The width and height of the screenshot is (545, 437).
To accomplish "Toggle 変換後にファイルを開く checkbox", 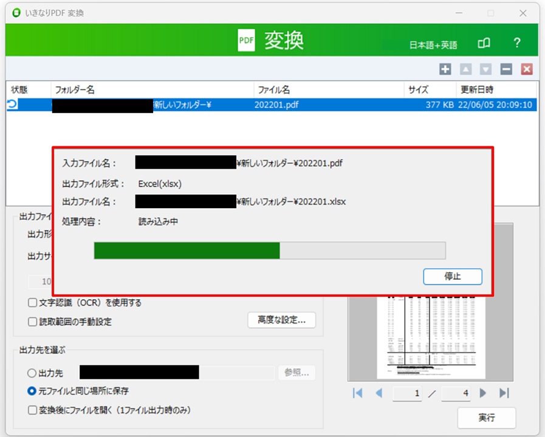I will click(x=32, y=410).
